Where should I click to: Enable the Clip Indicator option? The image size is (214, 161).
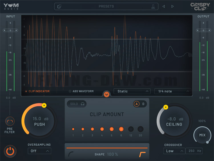point(37,91)
